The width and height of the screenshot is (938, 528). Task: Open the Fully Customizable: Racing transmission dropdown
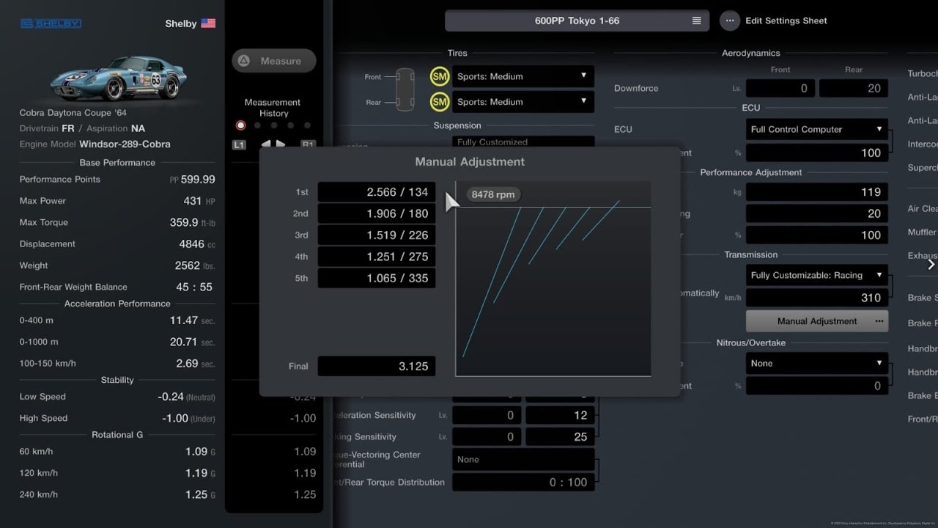pyautogui.click(x=817, y=275)
